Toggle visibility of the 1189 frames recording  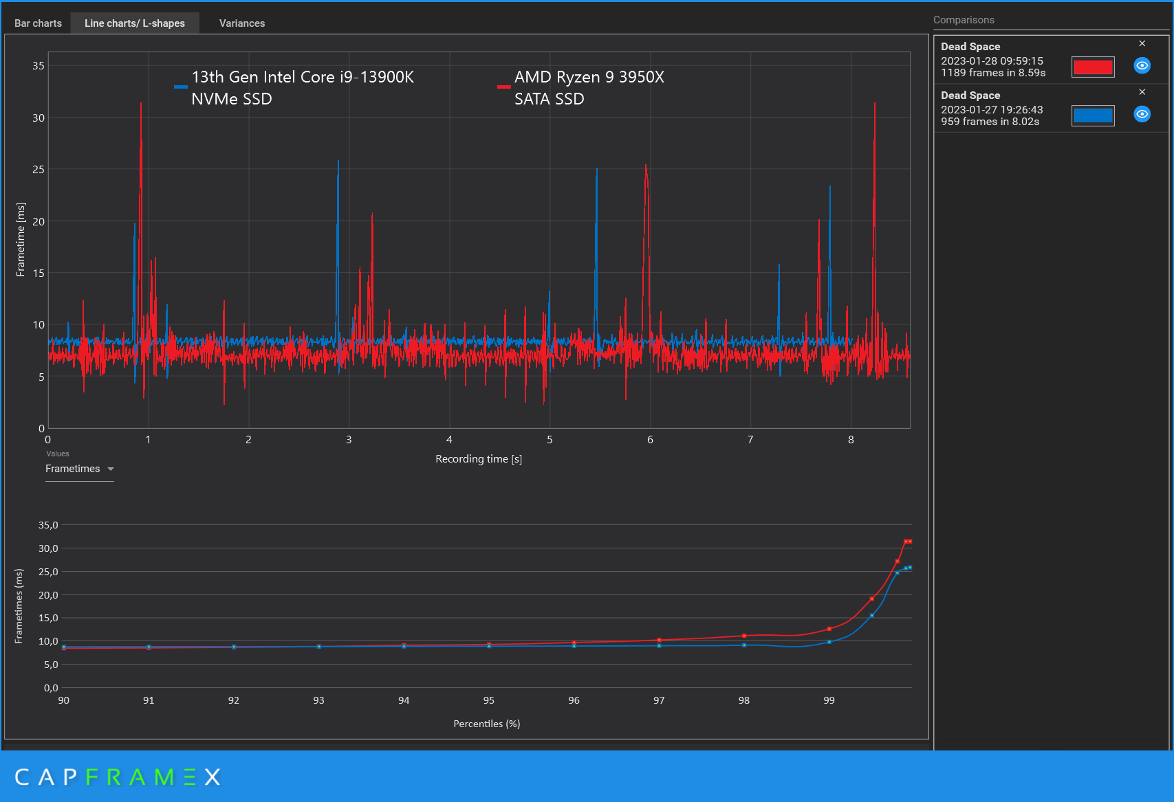pos(1142,65)
